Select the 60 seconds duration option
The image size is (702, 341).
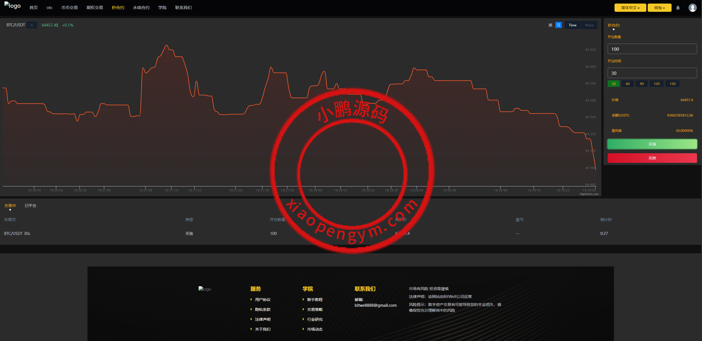point(627,84)
